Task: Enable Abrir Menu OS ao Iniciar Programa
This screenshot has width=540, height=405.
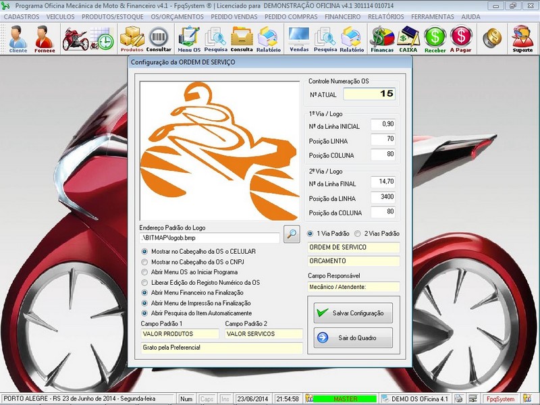Action: [x=144, y=272]
